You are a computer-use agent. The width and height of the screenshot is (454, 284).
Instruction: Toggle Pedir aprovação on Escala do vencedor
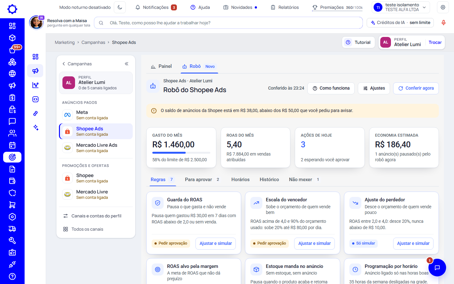pyautogui.click(x=270, y=243)
